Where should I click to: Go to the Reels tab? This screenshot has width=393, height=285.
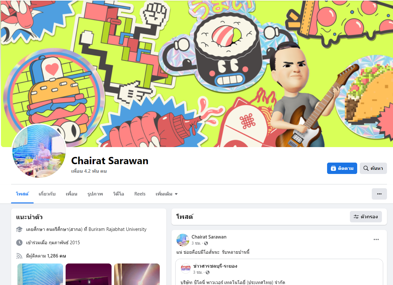click(x=140, y=194)
